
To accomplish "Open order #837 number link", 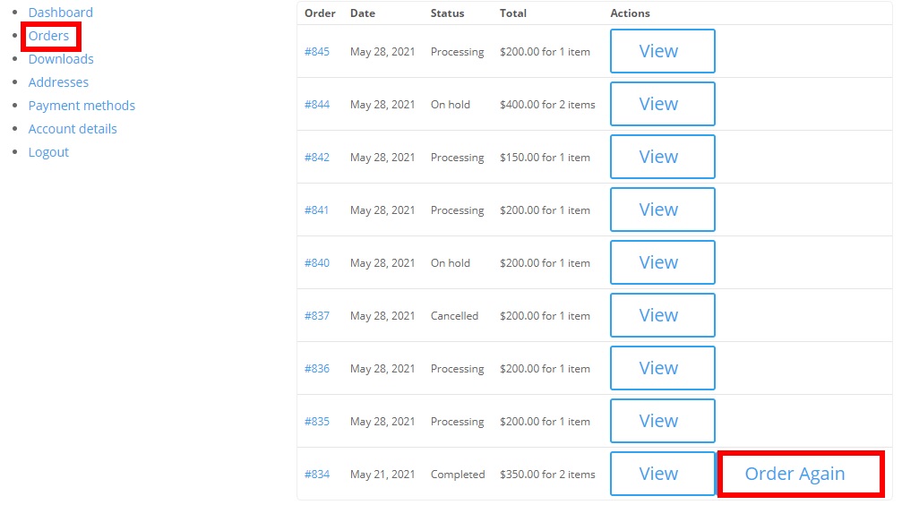I will click(317, 315).
